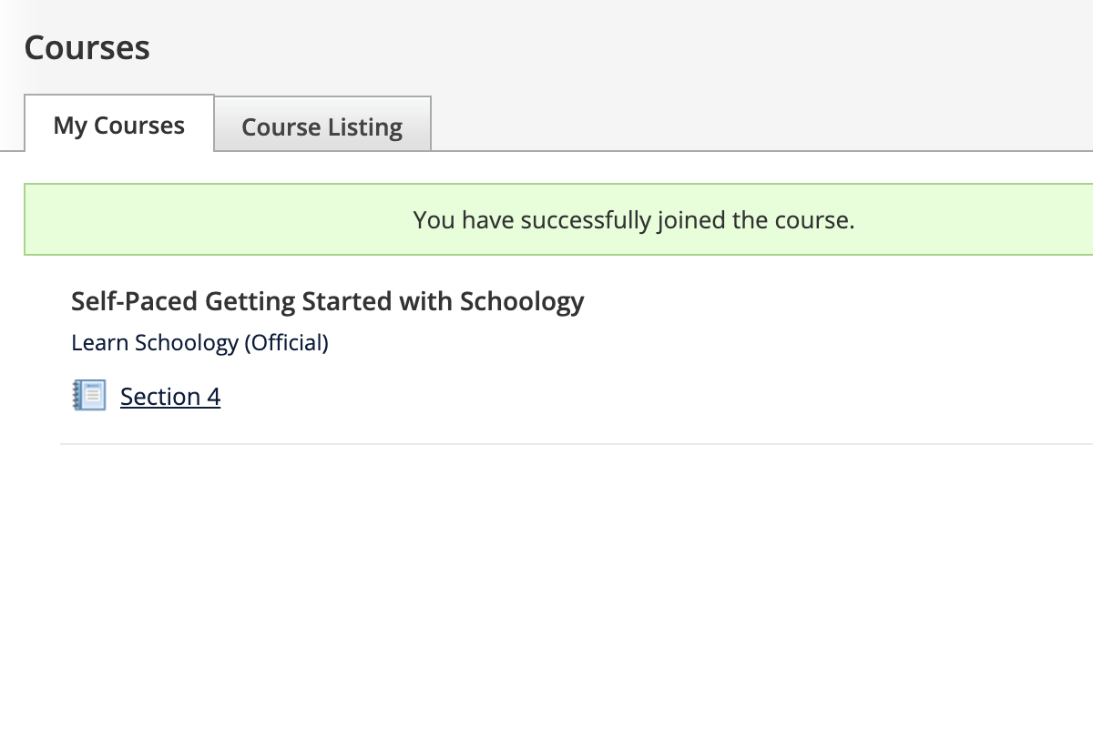Select the My Courses tab
The image size is (1093, 738).
click(x=119, y=125)
